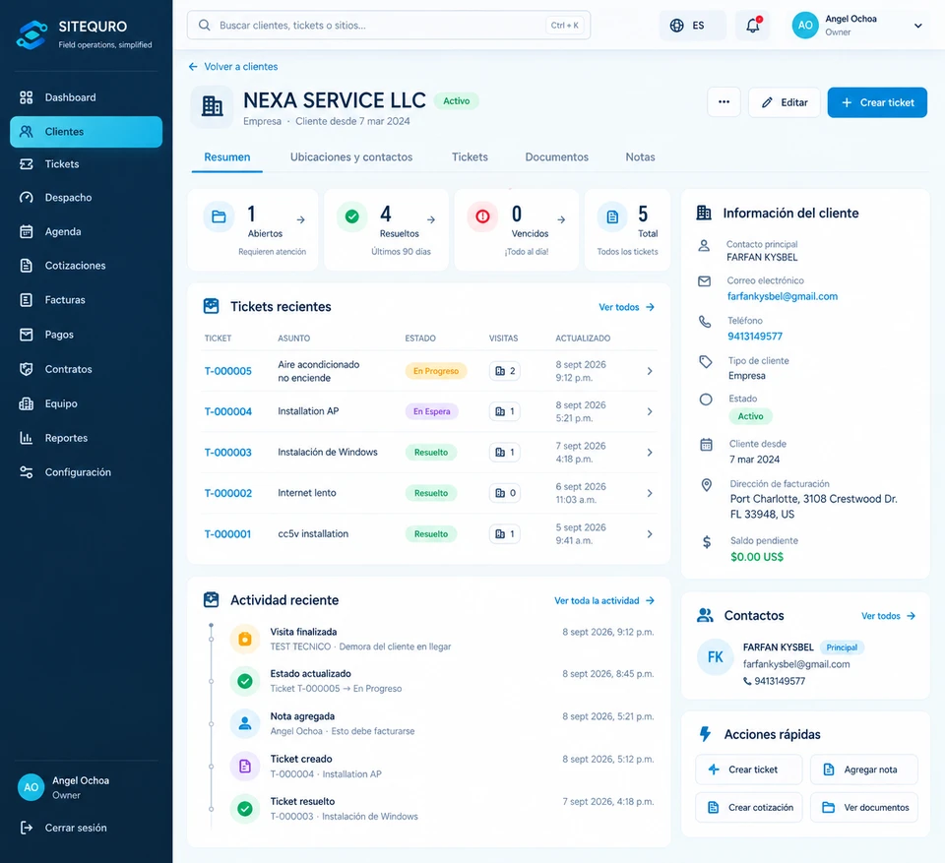This screenshot has height=863, width=945.
Task: Click the En Progreso status badge
Action: click(436, 371)
